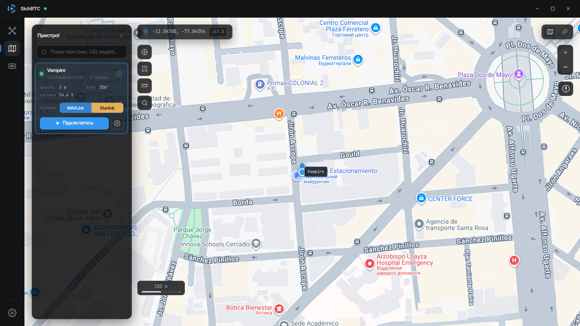Locate Vampire device with crosshair icon

pos(119,74)
